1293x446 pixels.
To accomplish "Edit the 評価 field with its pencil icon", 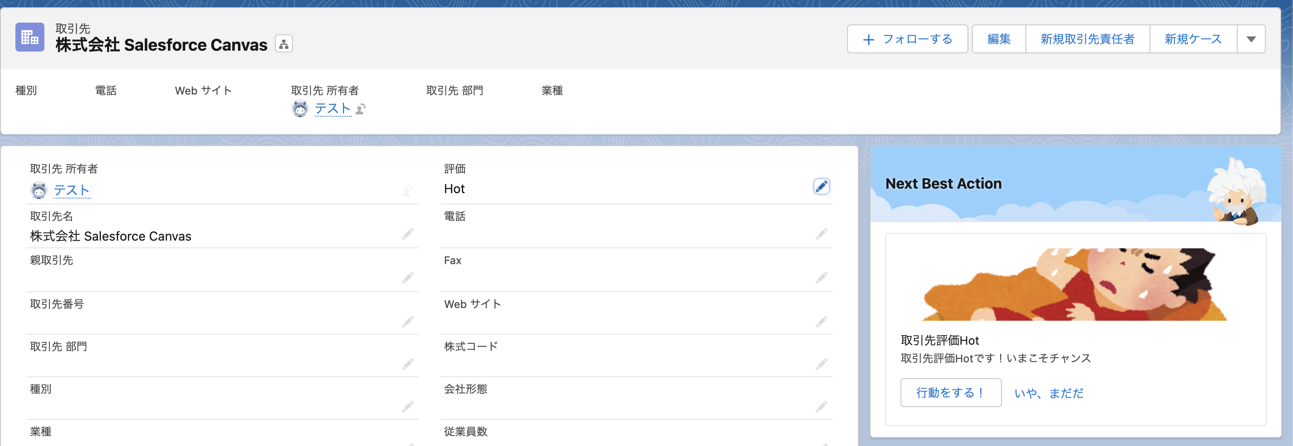I will tap(821, 186).
